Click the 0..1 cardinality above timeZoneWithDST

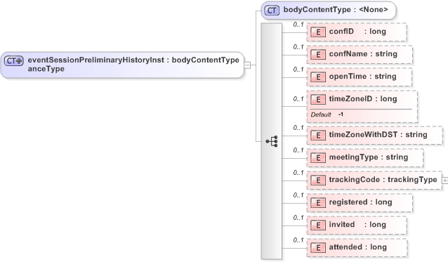coord(298,128)
